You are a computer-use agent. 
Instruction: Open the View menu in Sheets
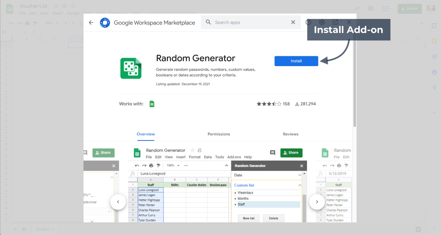click(45, 13)
